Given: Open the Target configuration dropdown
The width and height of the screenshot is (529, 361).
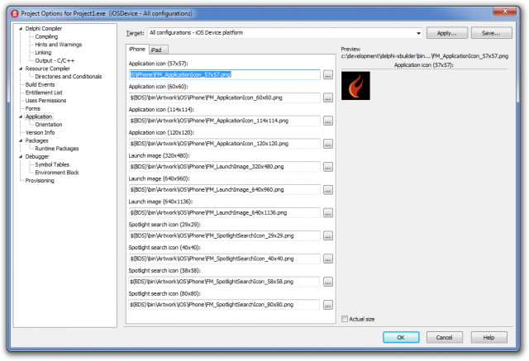Looking at the screenshot, I should click(x=418, y=33).
